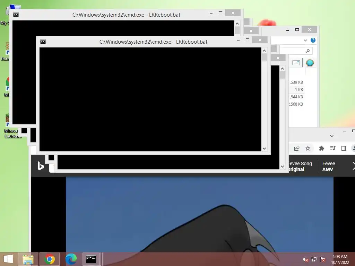
Task: Select the Eevee AMV suggestion
Action: point(329,167)
